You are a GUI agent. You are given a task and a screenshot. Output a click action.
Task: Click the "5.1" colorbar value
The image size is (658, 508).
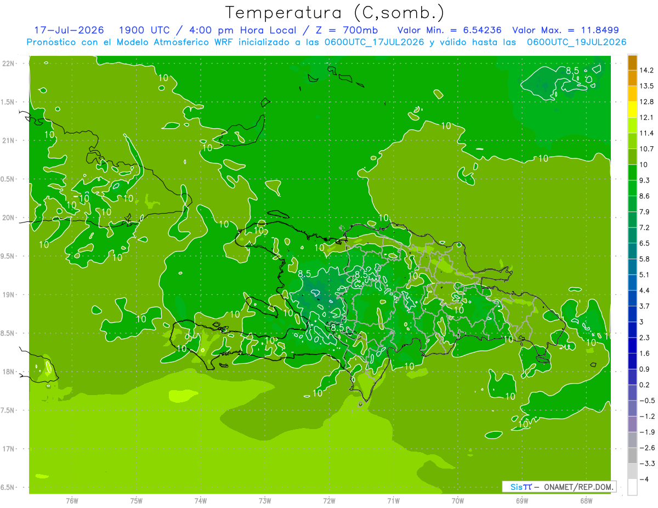tap(644, 275)
